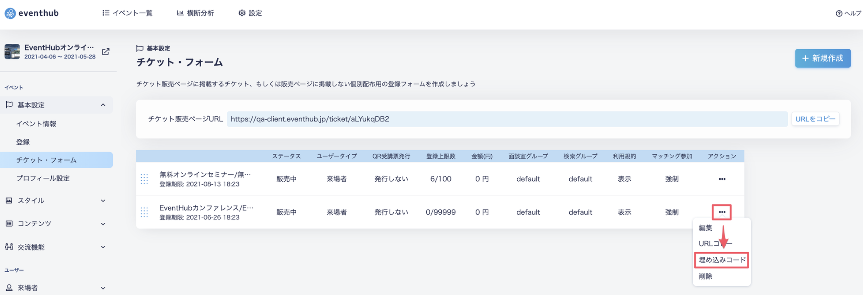
Task: Open the 設定 menu item
Action: (x=250, y=13)
